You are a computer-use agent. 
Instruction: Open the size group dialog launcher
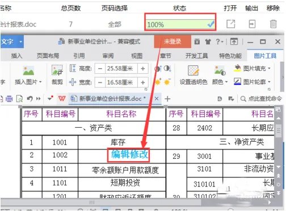click(146, 89)
